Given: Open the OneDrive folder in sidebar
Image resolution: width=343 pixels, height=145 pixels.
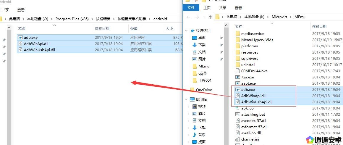Looking at the screenshot, I should pos(204,90).
